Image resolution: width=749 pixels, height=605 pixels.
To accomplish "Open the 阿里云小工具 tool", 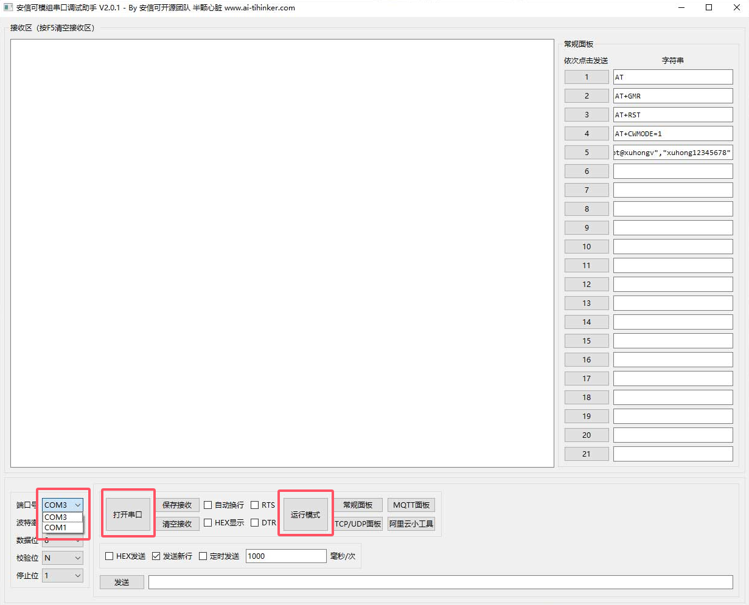I will coord(411,524).
